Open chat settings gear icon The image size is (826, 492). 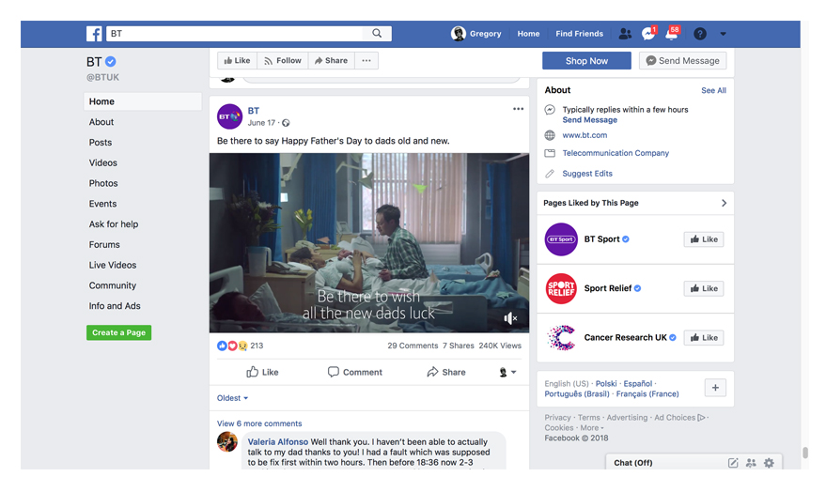click(769, 463)
